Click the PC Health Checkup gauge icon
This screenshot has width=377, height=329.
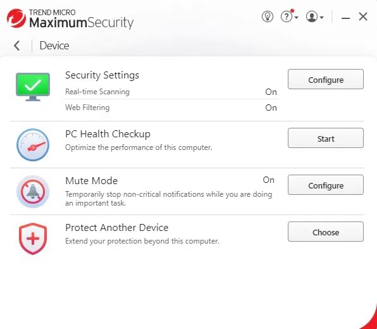tap(33, 145)
